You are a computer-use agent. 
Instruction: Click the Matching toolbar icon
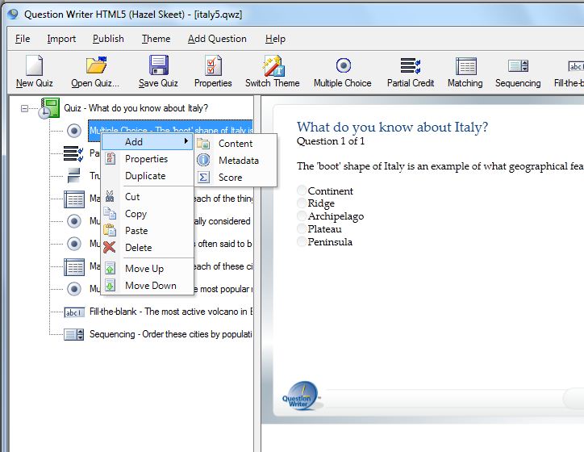pos(466,66)
